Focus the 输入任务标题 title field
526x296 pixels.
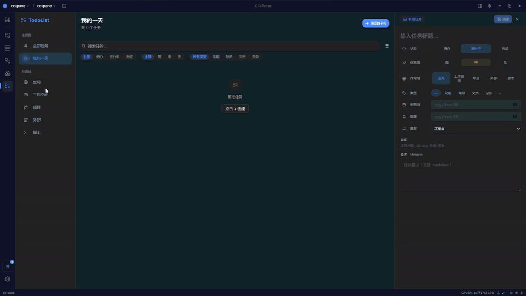tap(460, 36)
